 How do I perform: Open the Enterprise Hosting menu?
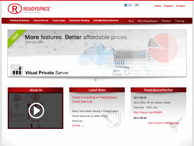click(79, 20)
